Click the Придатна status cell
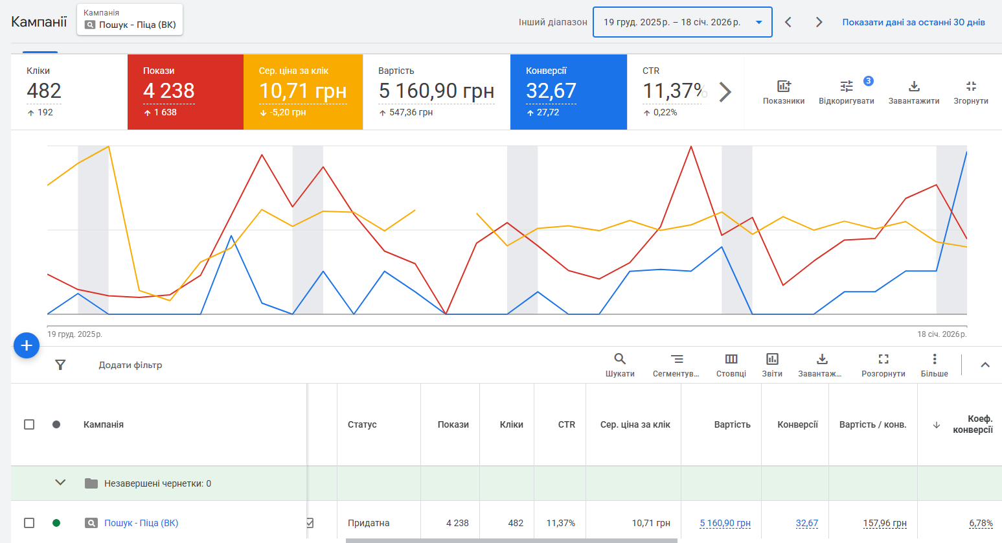Screen dimensions: 1002x543 pyautogui.click(x=369, y=523)
